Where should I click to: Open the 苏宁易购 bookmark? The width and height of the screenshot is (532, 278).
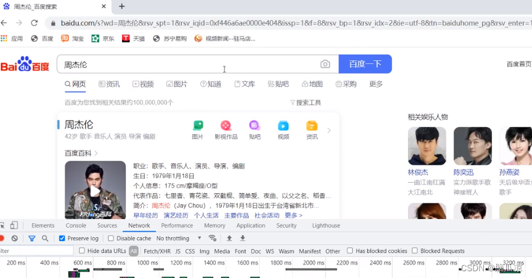tap(170, 39)
